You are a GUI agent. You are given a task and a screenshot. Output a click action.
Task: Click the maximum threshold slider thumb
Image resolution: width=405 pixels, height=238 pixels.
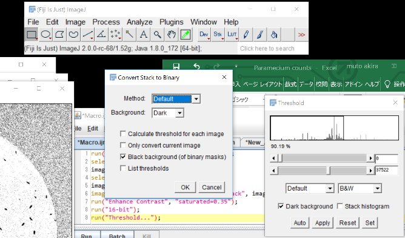329,170
